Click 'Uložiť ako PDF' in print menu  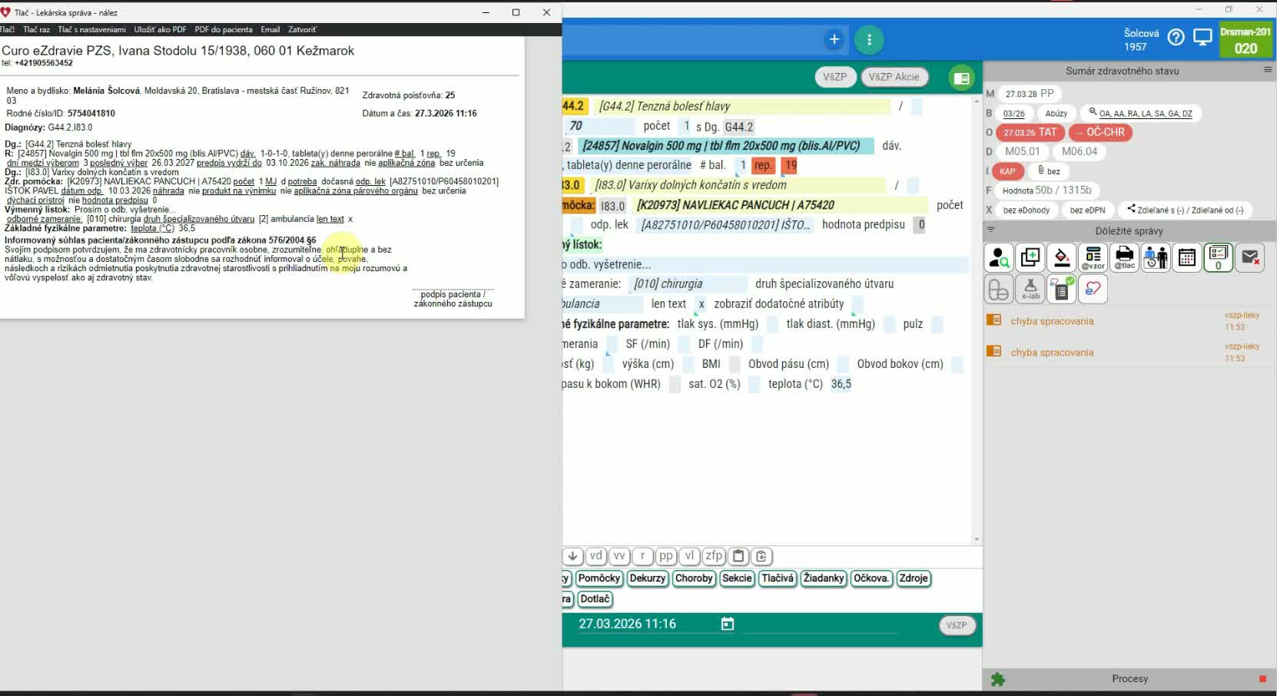tap(160, 29)
